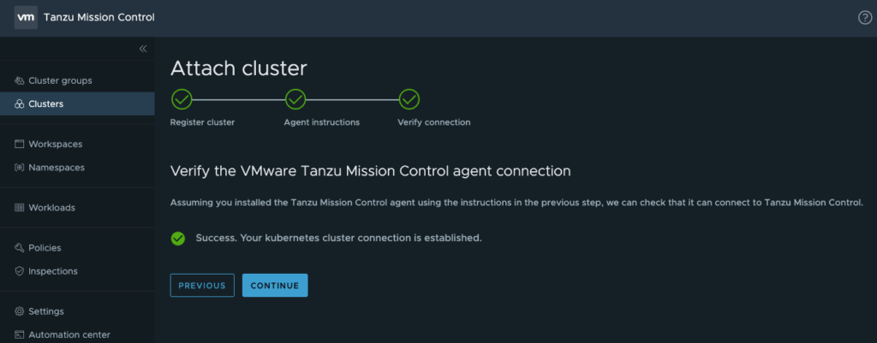Collapse the sidebar with double chevron
This screenshot has width=877, height=343.
pyautogui.click(x=143, y=49)
